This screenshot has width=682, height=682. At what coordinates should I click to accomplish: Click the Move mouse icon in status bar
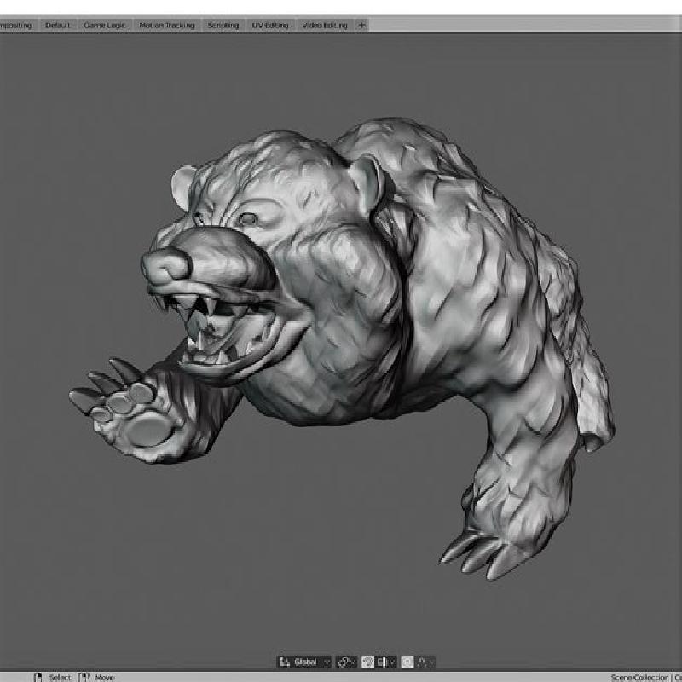(x=84, y=677)
